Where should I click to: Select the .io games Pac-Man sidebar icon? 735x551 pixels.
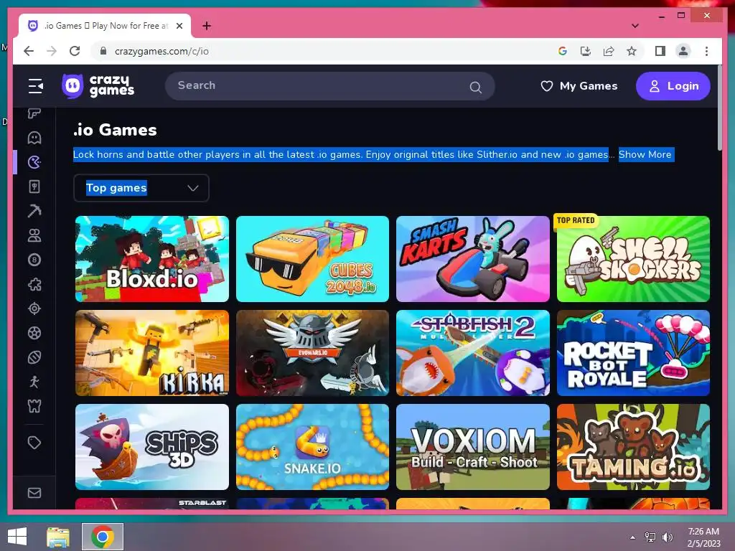34,162
